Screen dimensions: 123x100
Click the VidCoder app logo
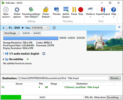click(x=3, y=3)
